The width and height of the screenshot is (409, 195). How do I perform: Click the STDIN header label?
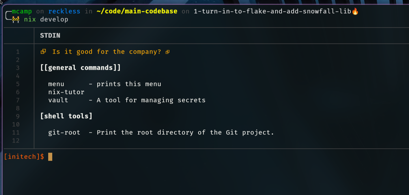[x=50, y=35]
